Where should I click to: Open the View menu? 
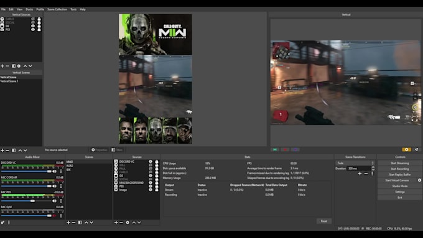pos(19,9)
